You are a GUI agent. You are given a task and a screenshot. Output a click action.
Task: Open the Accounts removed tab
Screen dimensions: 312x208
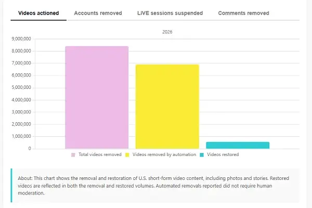click(x=98, y=13)
